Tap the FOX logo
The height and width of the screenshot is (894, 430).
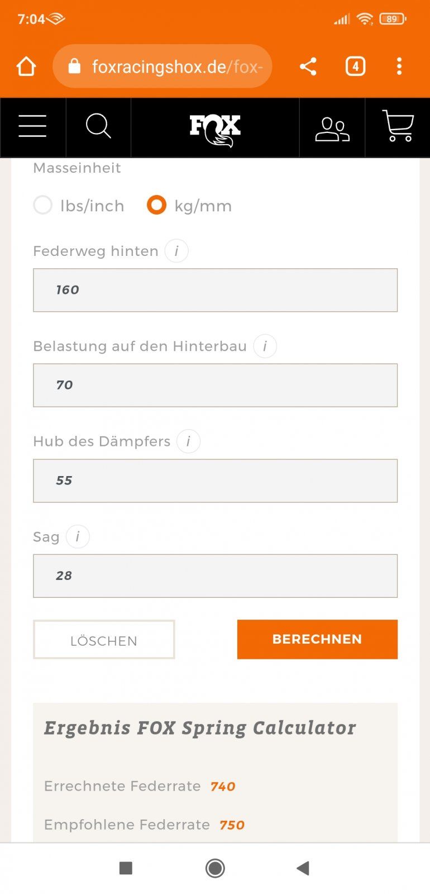pyautogui.click(x=215, y=129)
